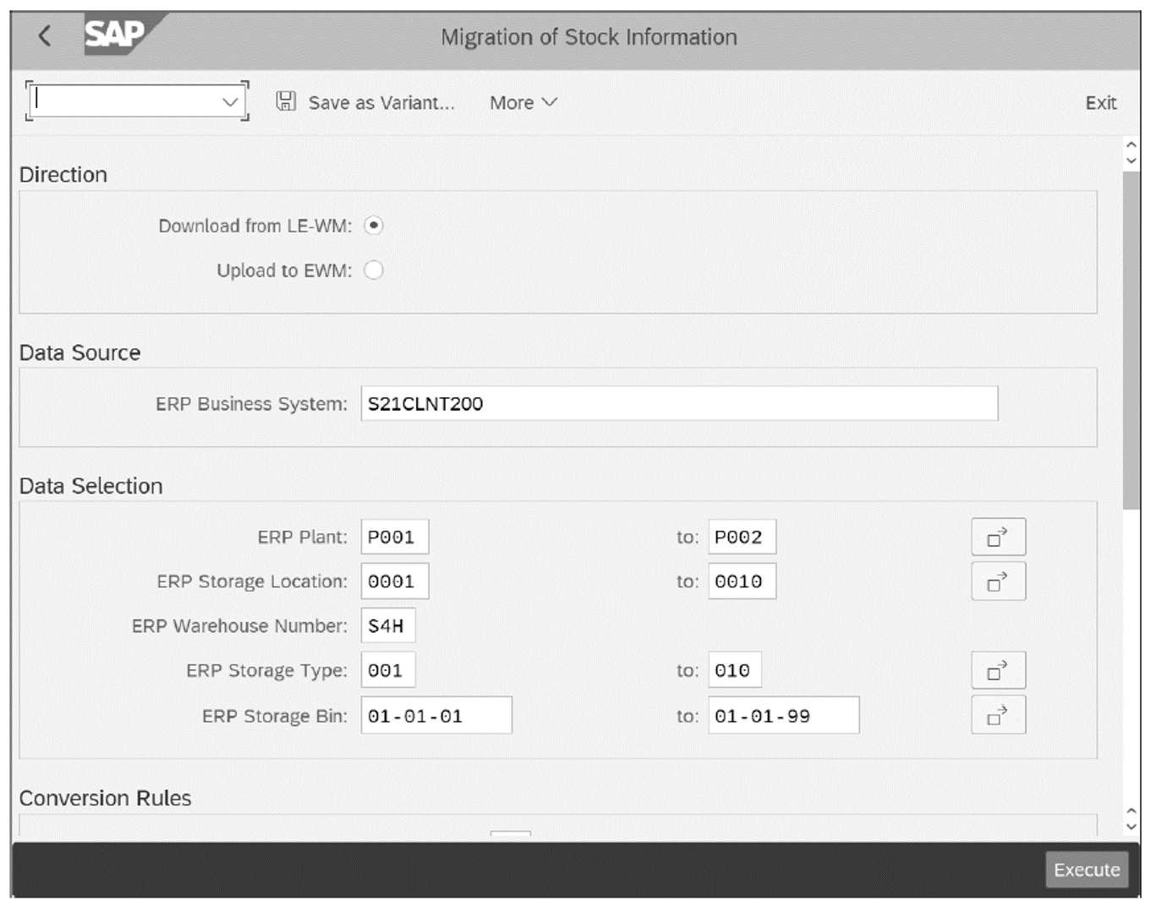Open multiple selection for ERP Plant range
The image size is (1156, 911).
998,536
